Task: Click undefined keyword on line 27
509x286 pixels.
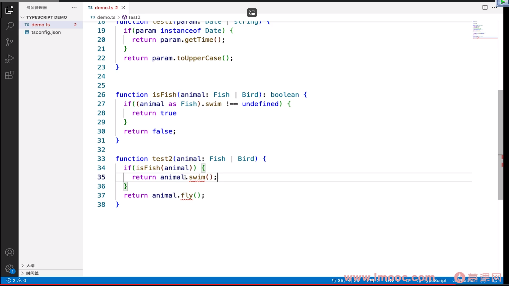Action: 260,104
